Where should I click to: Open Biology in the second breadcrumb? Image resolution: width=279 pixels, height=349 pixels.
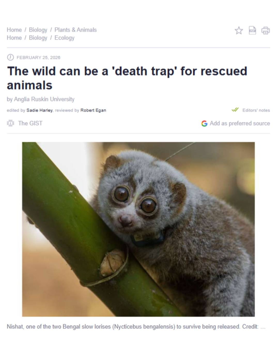38,38
